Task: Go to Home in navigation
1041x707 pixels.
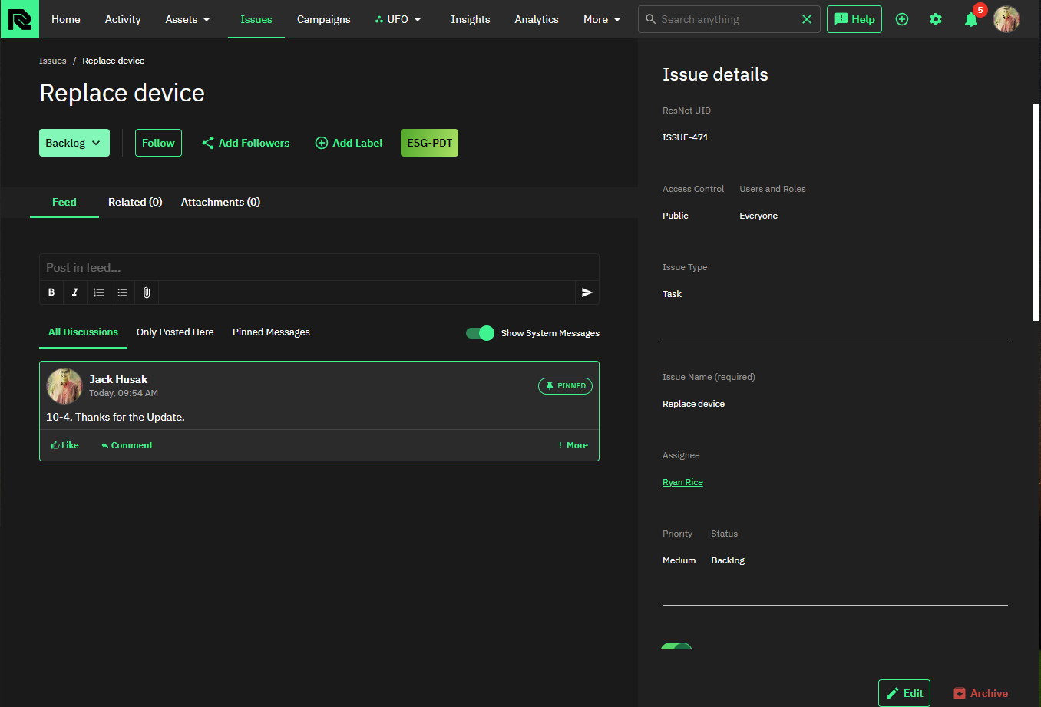Action: (x=66, y=19)
